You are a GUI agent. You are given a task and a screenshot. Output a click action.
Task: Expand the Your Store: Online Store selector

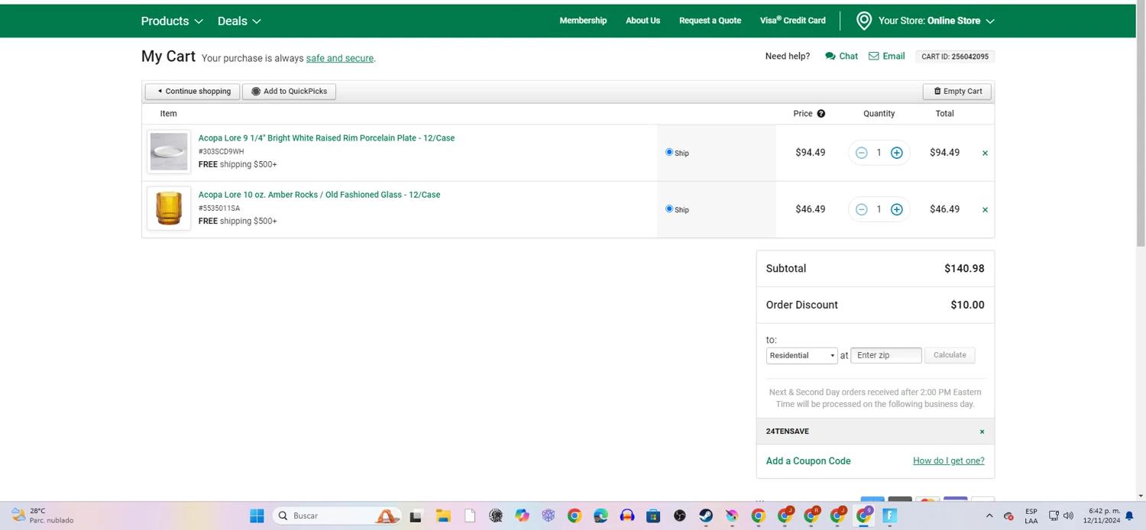click(936, 21)
